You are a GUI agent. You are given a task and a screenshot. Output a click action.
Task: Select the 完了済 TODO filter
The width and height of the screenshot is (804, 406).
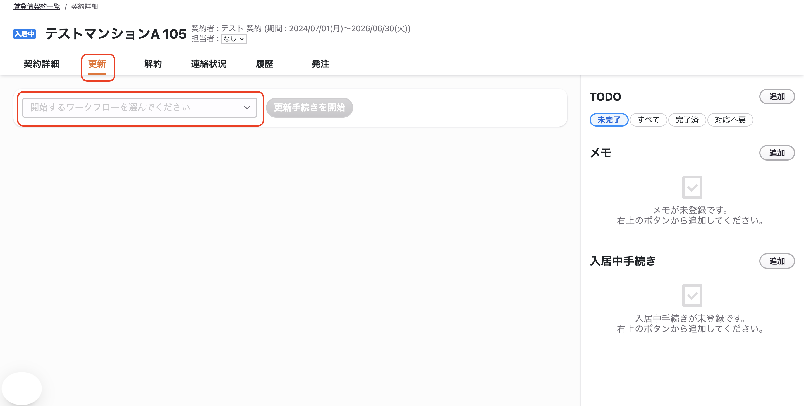coord(687,120)
